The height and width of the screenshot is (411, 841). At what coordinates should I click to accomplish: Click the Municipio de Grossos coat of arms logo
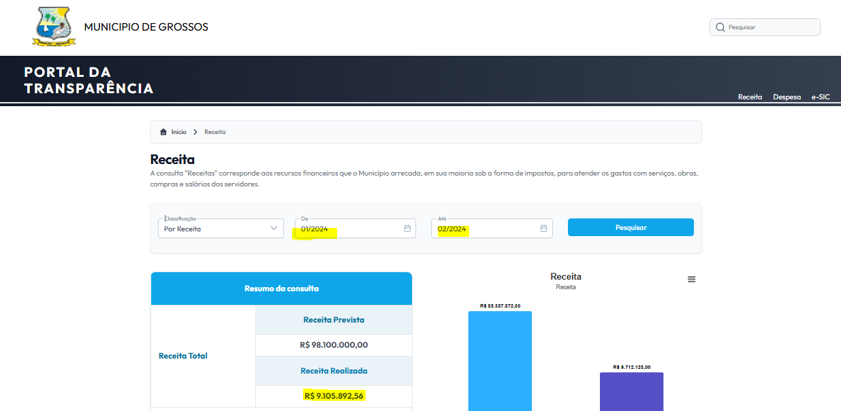click(54, 27)
